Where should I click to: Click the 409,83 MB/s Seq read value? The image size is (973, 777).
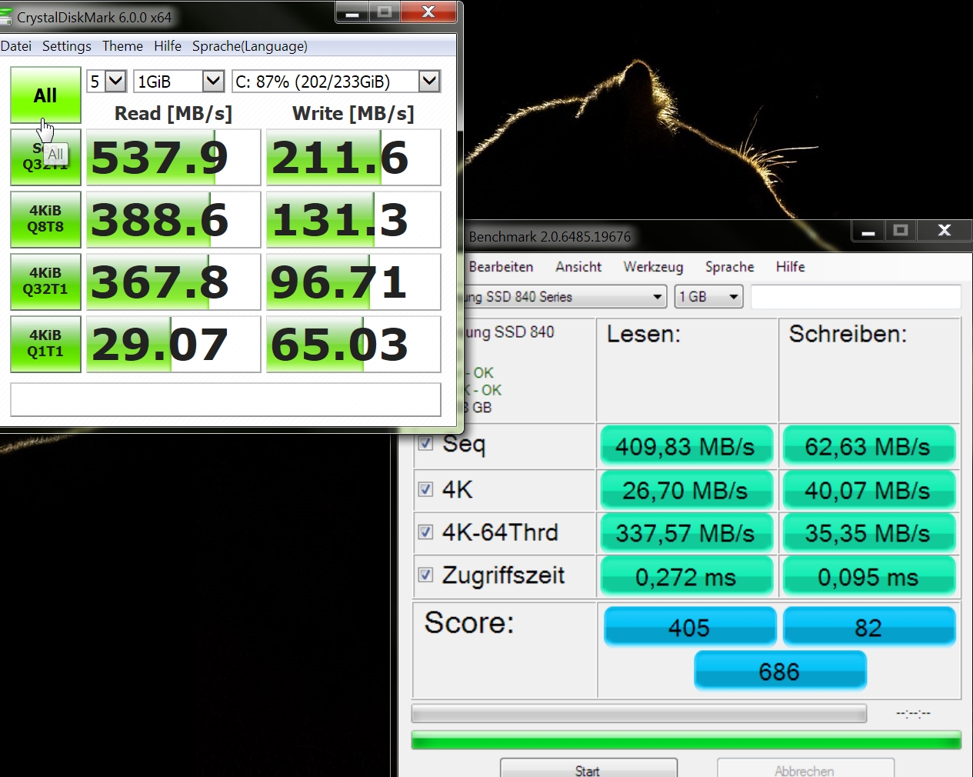click(686, 446)
